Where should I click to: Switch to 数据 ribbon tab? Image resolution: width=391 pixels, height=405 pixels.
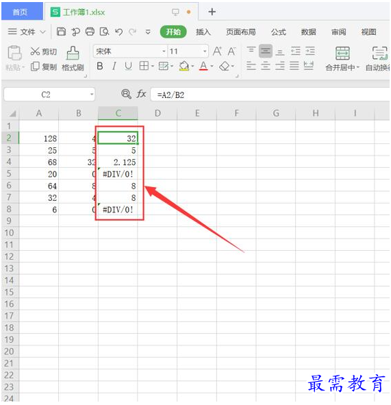point(308,32)
